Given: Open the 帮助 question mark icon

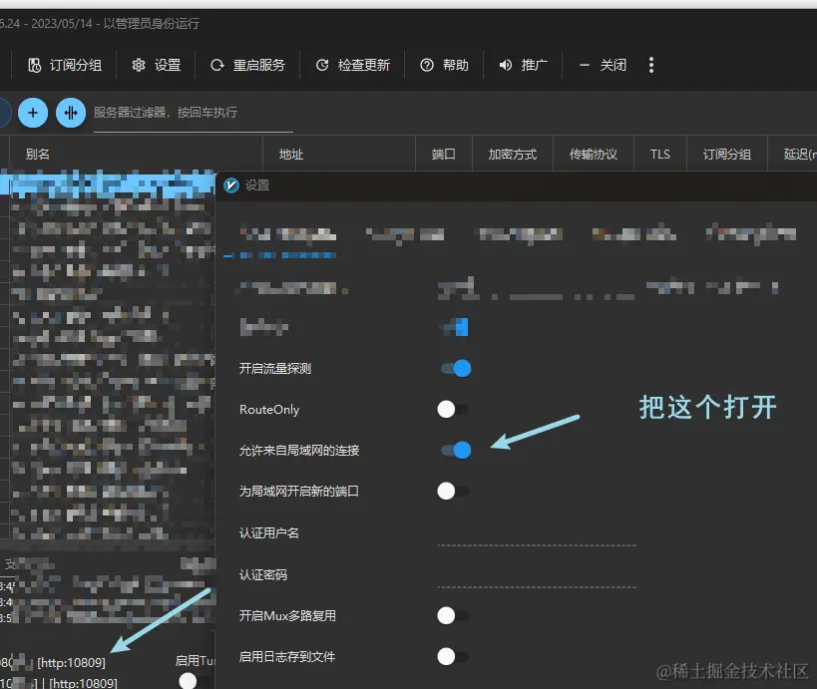Looking at the screenshot, I should (427, 65).
